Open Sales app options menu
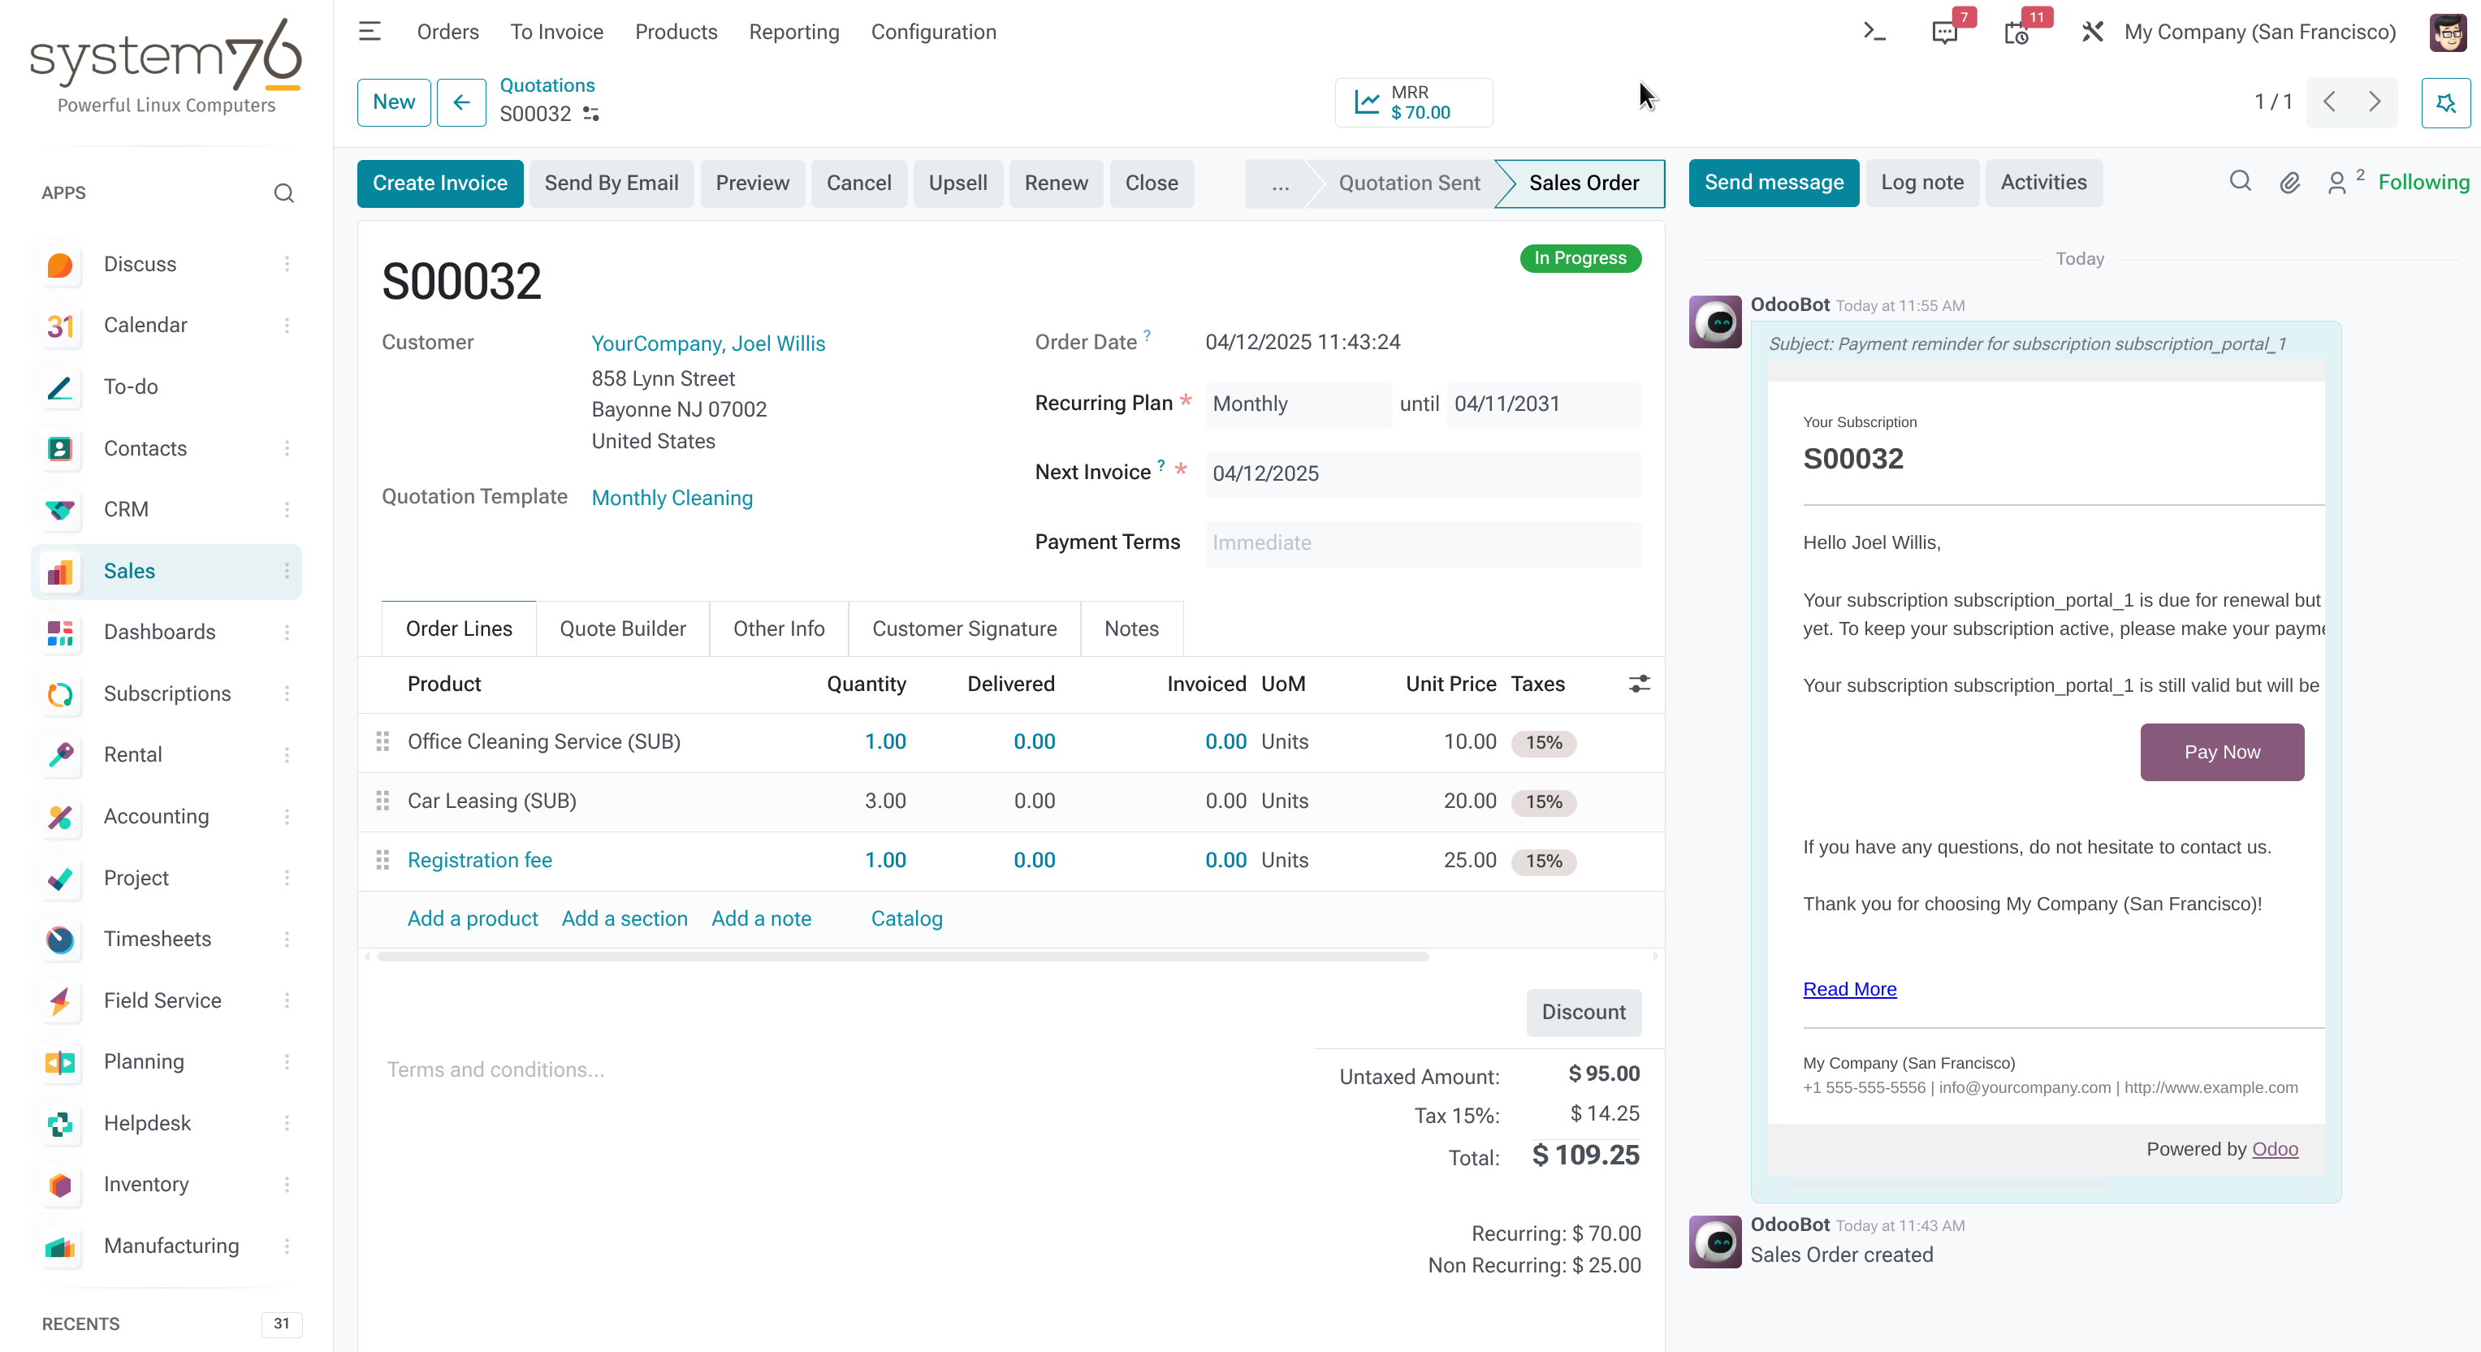The width and height of the screenshot is (2481, 1352). 287,571
